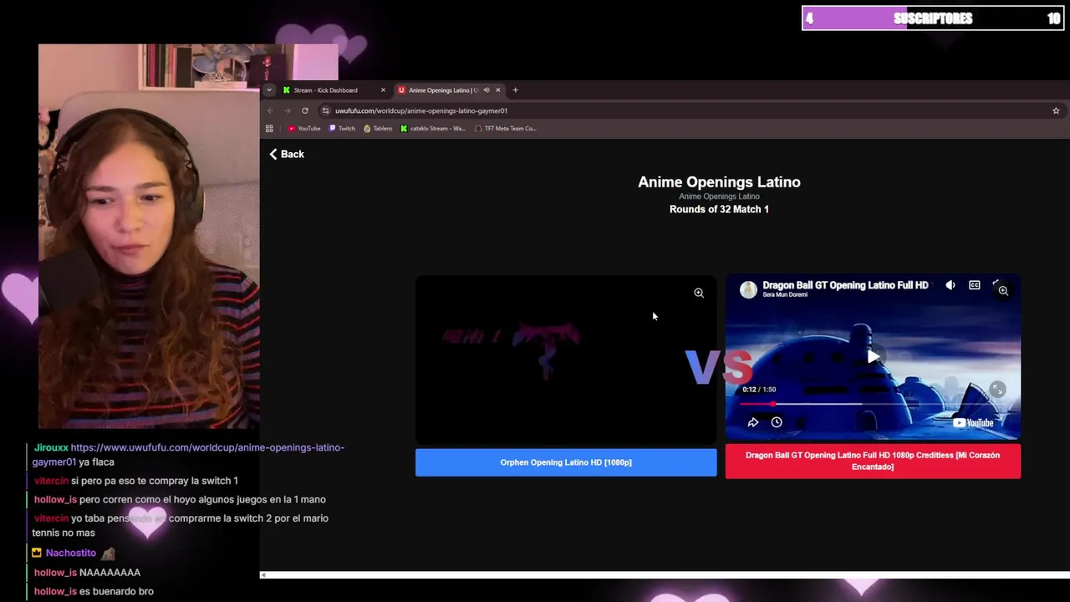Share the Dragon Ball GT video
This screenshot has height=602, width=1070.
coord(752,422)
